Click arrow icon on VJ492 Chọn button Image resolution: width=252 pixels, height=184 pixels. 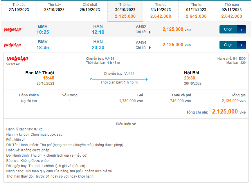(x=242, y=30)
